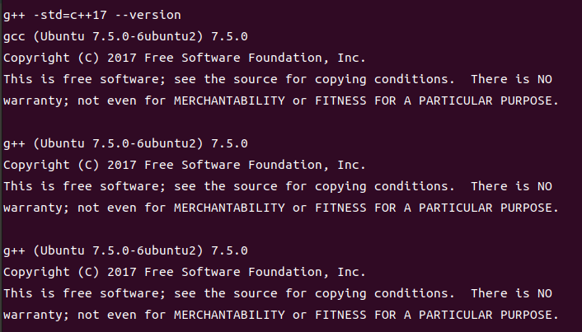
Task: Click the bottom-most Copyright 2017 line
Action: point(185,273)
